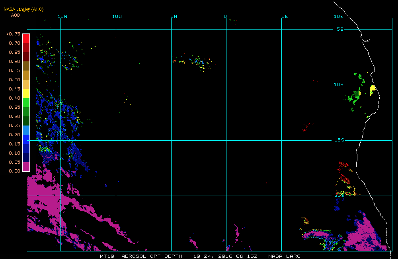Click the >0.75 legend value
Image resolution: width=398 pixels, height=259 pixels.
(13, 34)
